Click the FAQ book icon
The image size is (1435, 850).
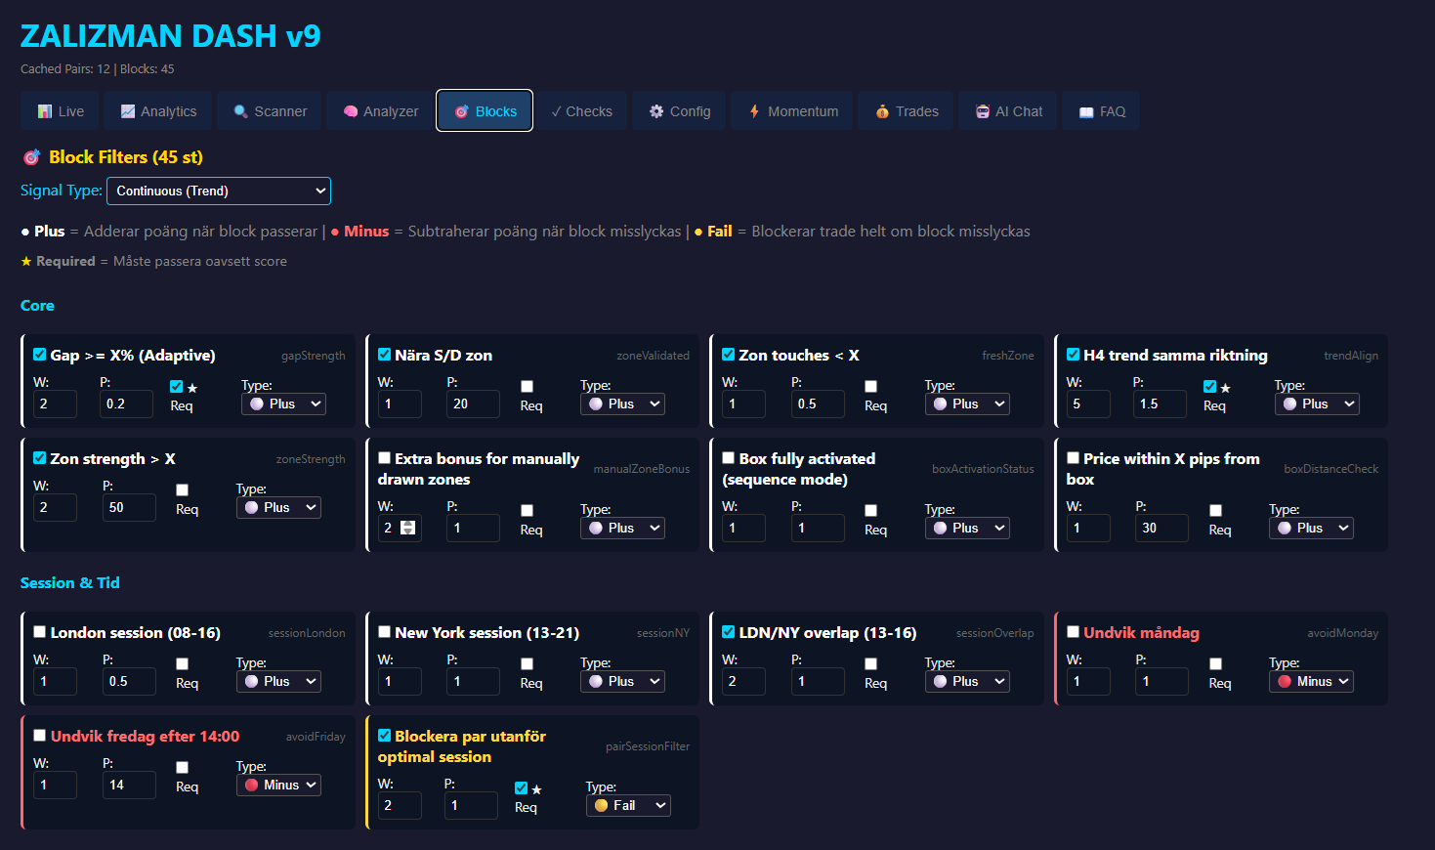tap(1086, 112)
